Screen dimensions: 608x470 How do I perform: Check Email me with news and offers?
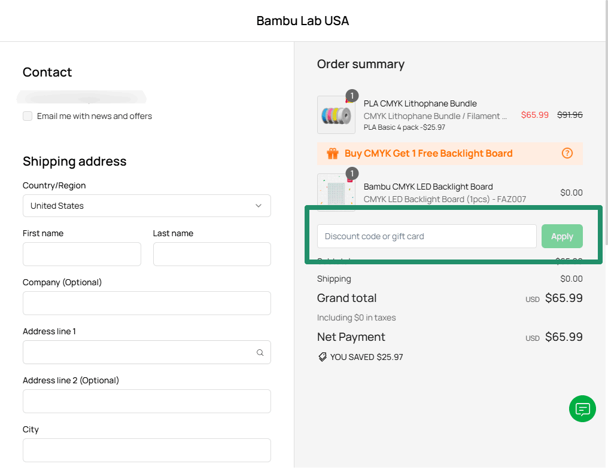28,116
